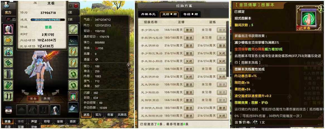Screen dimensions: 325x129
Task: Rotate character model right arrow
Action: 55,92
